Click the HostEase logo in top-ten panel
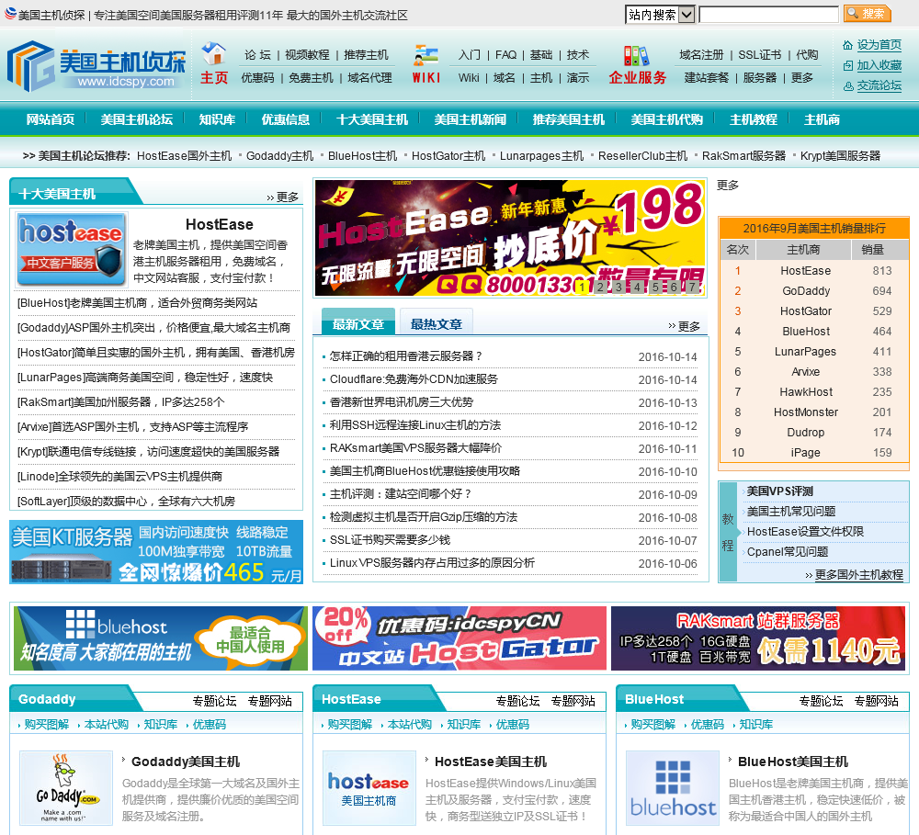This screenshot has width=919, height=835. 72,249
